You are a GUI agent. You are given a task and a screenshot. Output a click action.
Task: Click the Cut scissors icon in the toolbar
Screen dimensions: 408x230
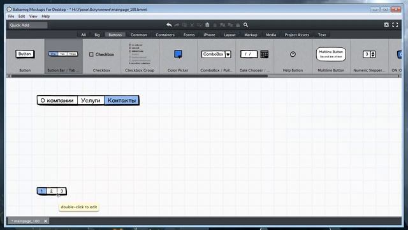[x=192, y=25]
